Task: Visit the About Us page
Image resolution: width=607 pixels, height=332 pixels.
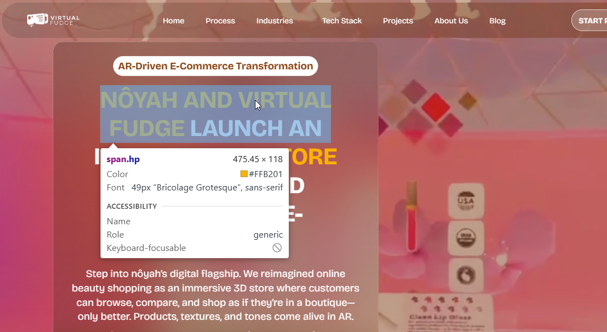Action: (x=451, y=21)
